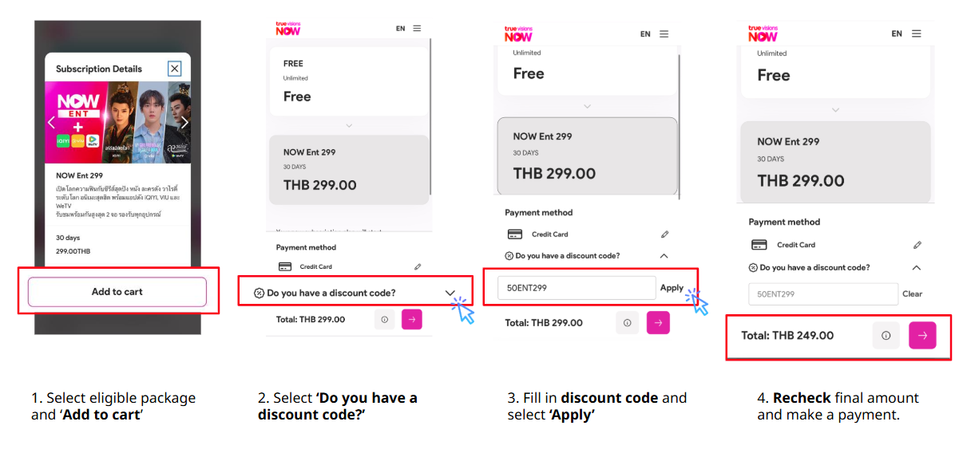The image size is (963, 453).
Task: Click Apply beside the discount code field
Action: pos(672,288)
